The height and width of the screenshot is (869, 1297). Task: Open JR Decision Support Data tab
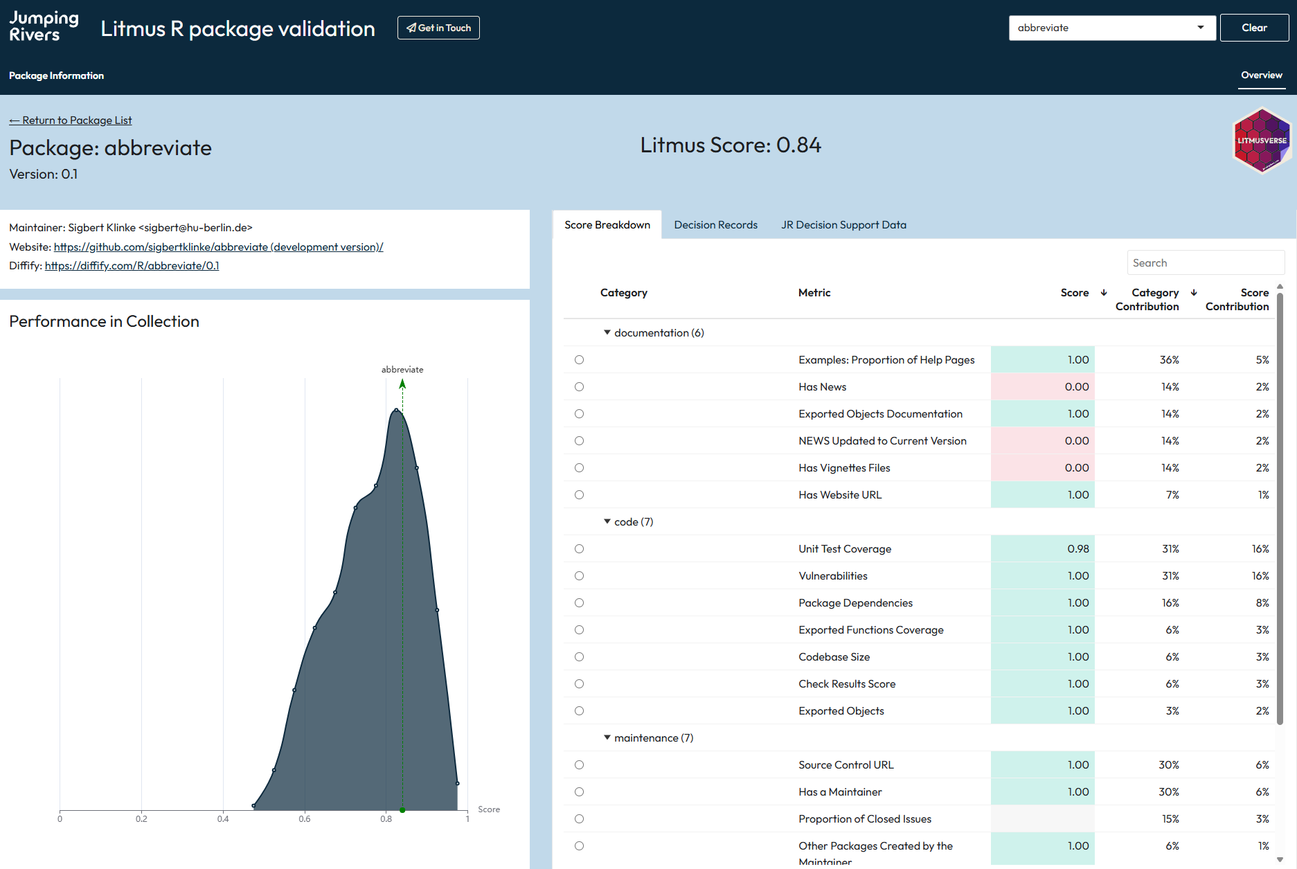tap(843, 225)
